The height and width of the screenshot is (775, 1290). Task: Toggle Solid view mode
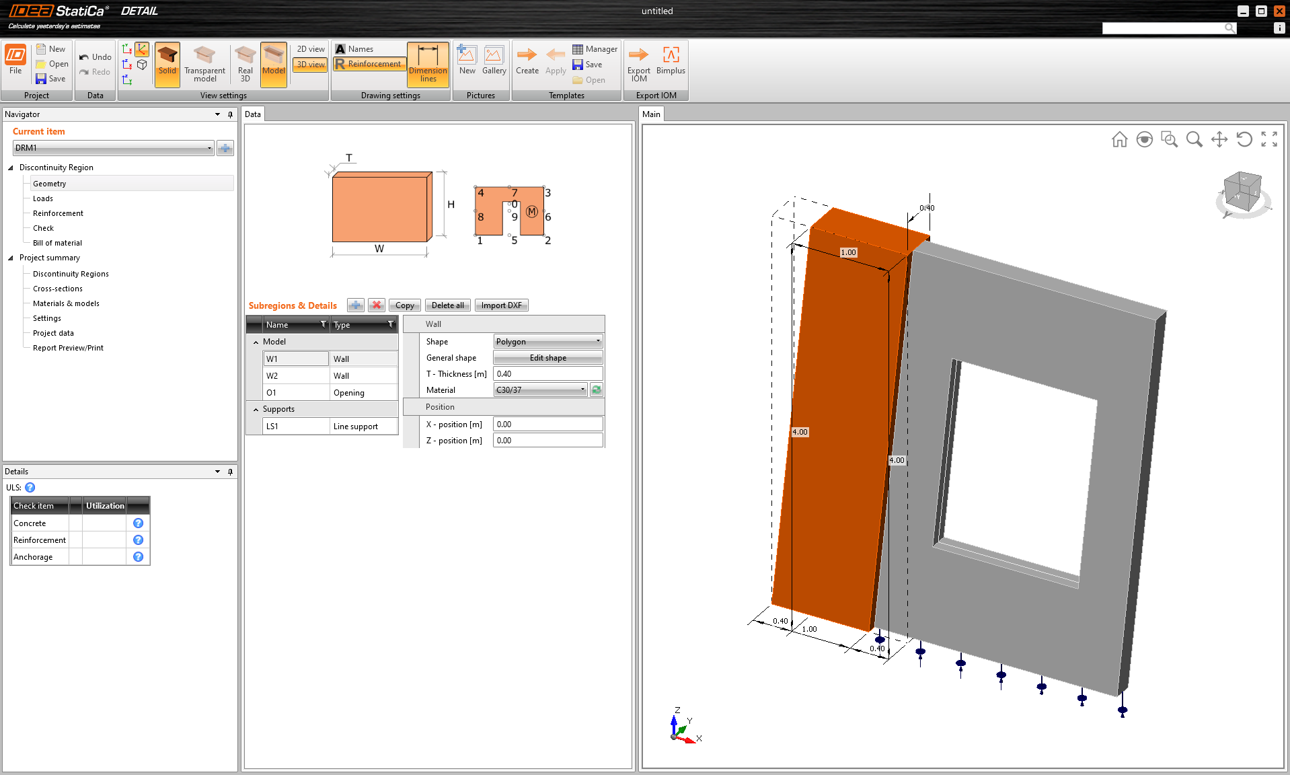click(x=167, y=63)
